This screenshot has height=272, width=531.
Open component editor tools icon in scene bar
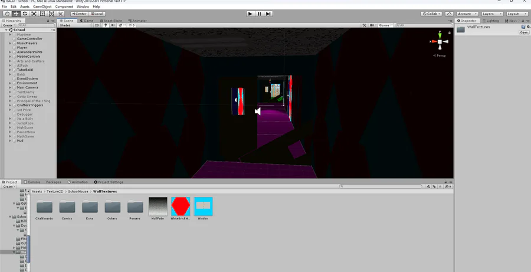point(365,25)
